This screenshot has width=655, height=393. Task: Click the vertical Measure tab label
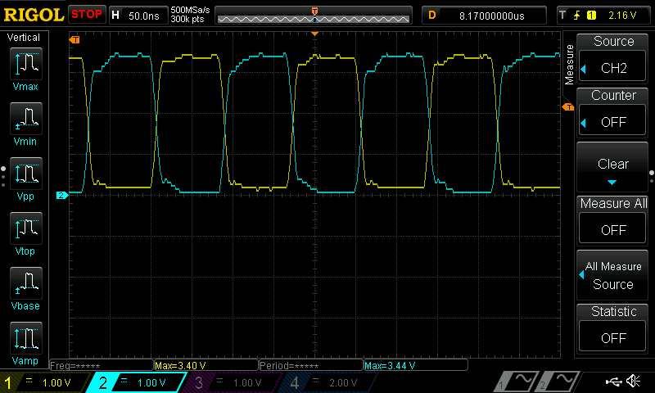pyautogui.click(x=569, y=65)
